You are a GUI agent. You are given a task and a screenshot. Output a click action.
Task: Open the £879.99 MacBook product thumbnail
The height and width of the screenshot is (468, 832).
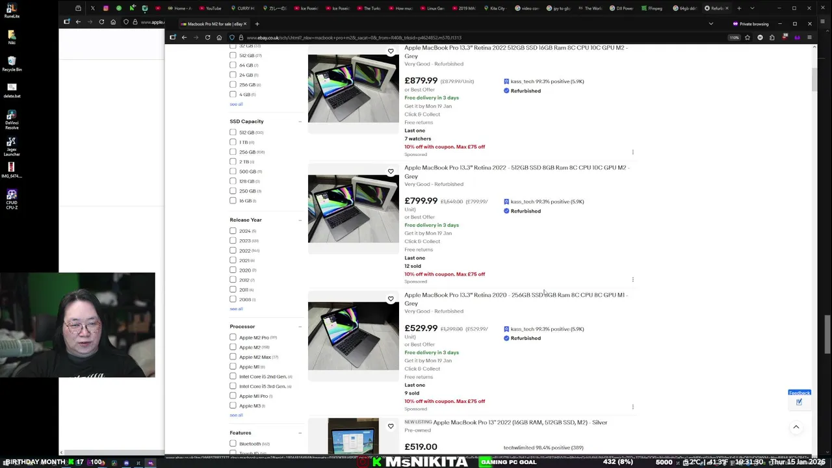[353, 88]
